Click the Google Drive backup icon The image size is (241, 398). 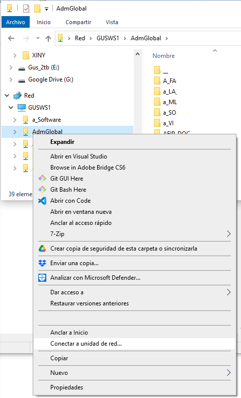point(42,249)
